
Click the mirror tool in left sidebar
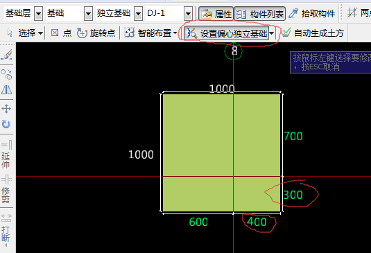tap(7, 90)
